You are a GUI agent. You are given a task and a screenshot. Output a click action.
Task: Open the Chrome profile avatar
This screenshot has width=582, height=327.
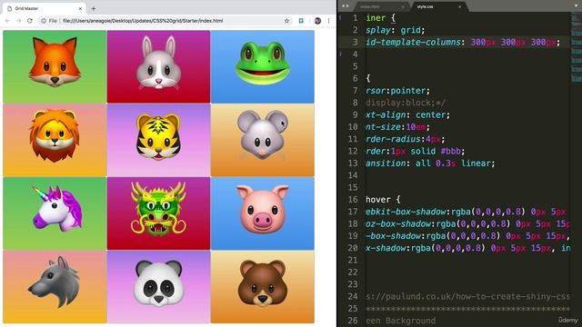(317, 21)
